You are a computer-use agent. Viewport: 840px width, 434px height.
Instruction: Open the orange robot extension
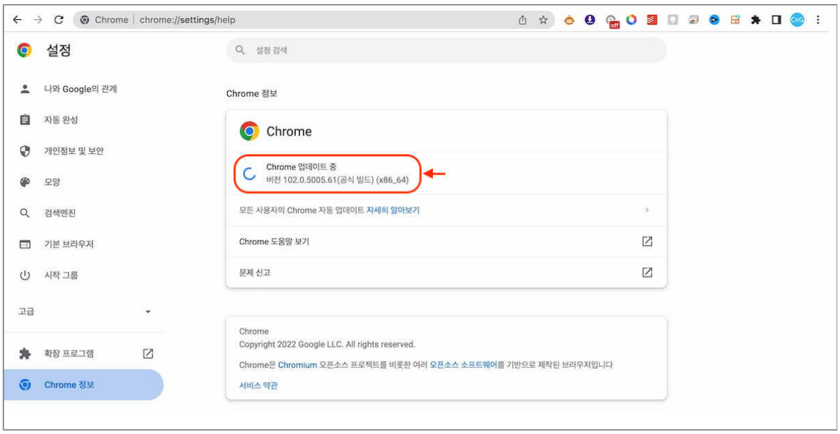(x=569, y=20)
